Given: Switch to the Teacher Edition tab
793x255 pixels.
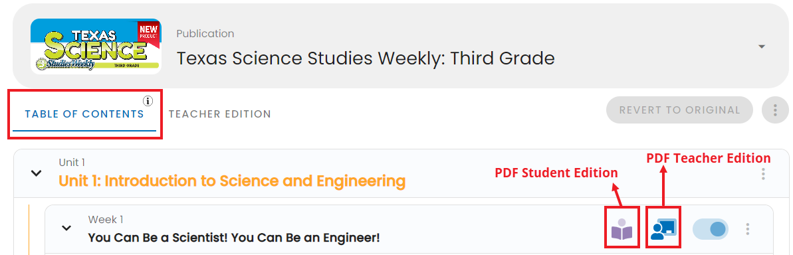Looking at the screenshot, I should point(220,114).
